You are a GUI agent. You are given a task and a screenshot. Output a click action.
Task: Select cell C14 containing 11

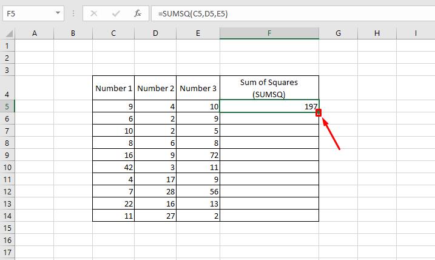113,216
